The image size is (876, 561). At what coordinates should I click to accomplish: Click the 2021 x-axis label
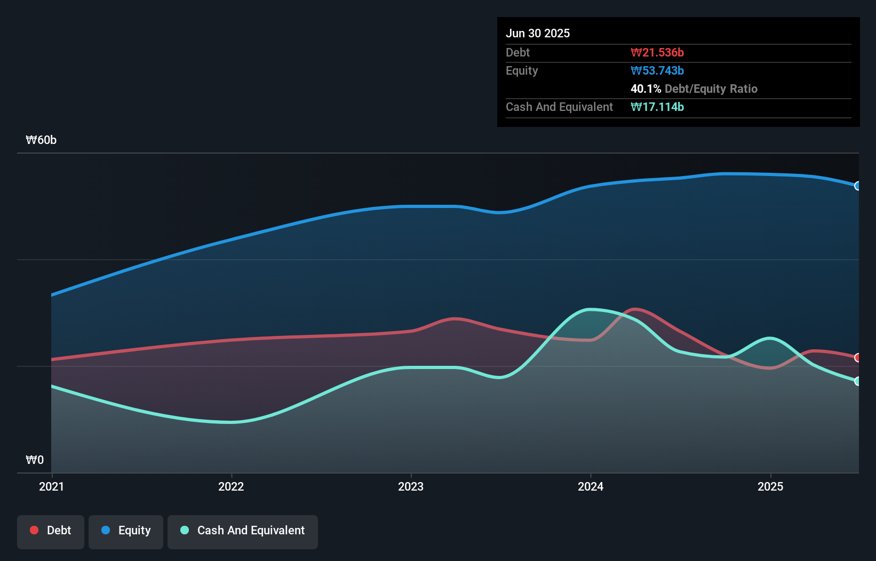click(52, 486)
